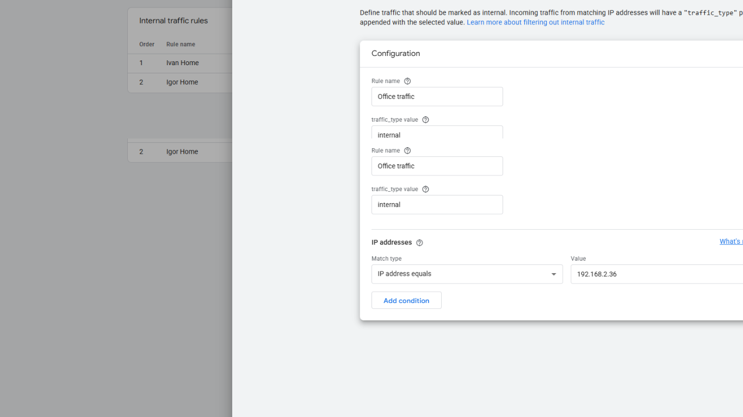
Task: Click the second internal traffic_type field
Action: coord(437,205)
